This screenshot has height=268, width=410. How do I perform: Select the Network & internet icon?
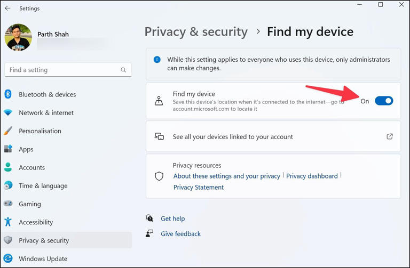pyautogui.click(x=8, y=113)
